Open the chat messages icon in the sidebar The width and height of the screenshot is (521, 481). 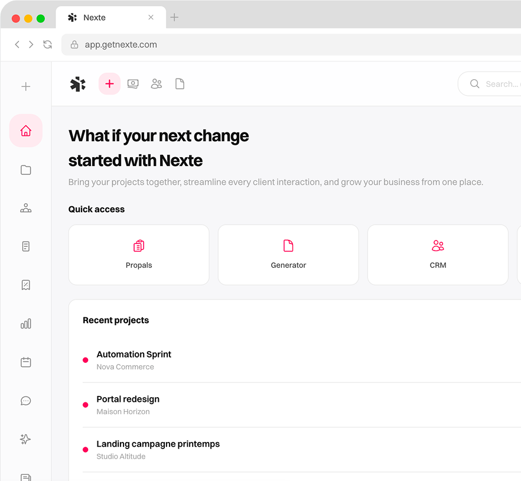pos(25,401)
